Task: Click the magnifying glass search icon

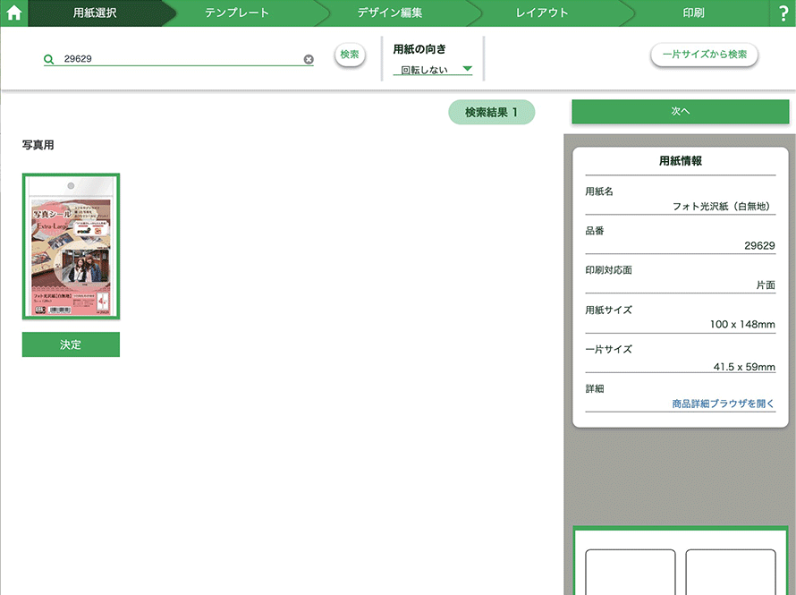Action: point(49,59)
